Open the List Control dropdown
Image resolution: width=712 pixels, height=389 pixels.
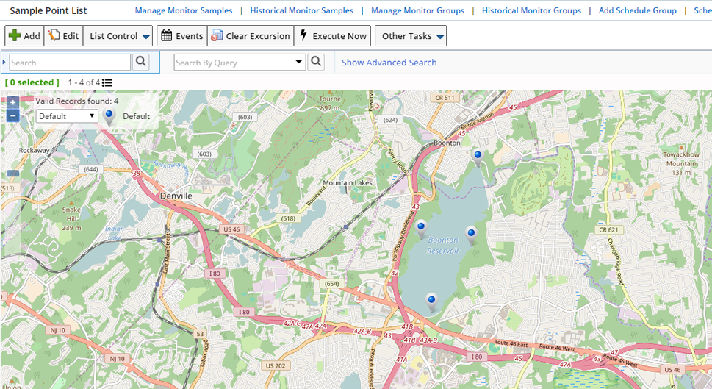(118, 36)
